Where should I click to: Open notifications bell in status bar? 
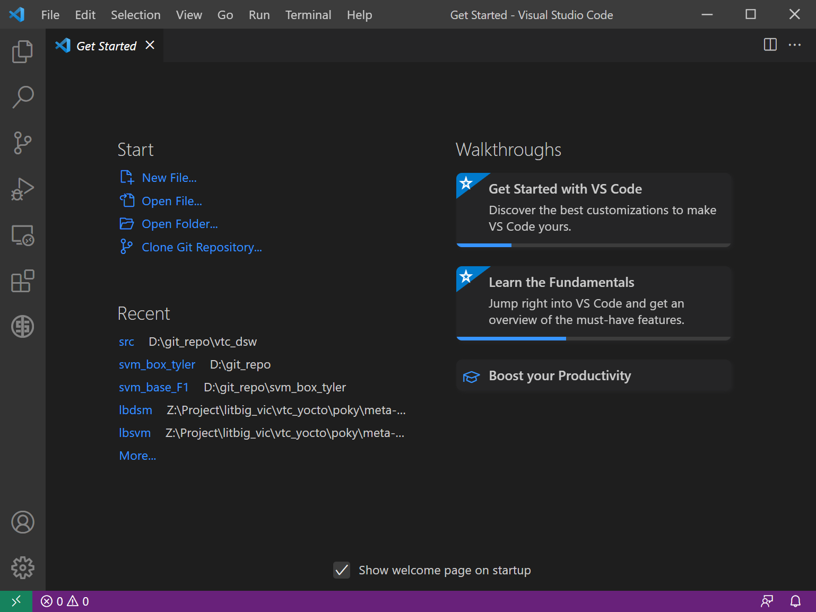tap(795, 601)
